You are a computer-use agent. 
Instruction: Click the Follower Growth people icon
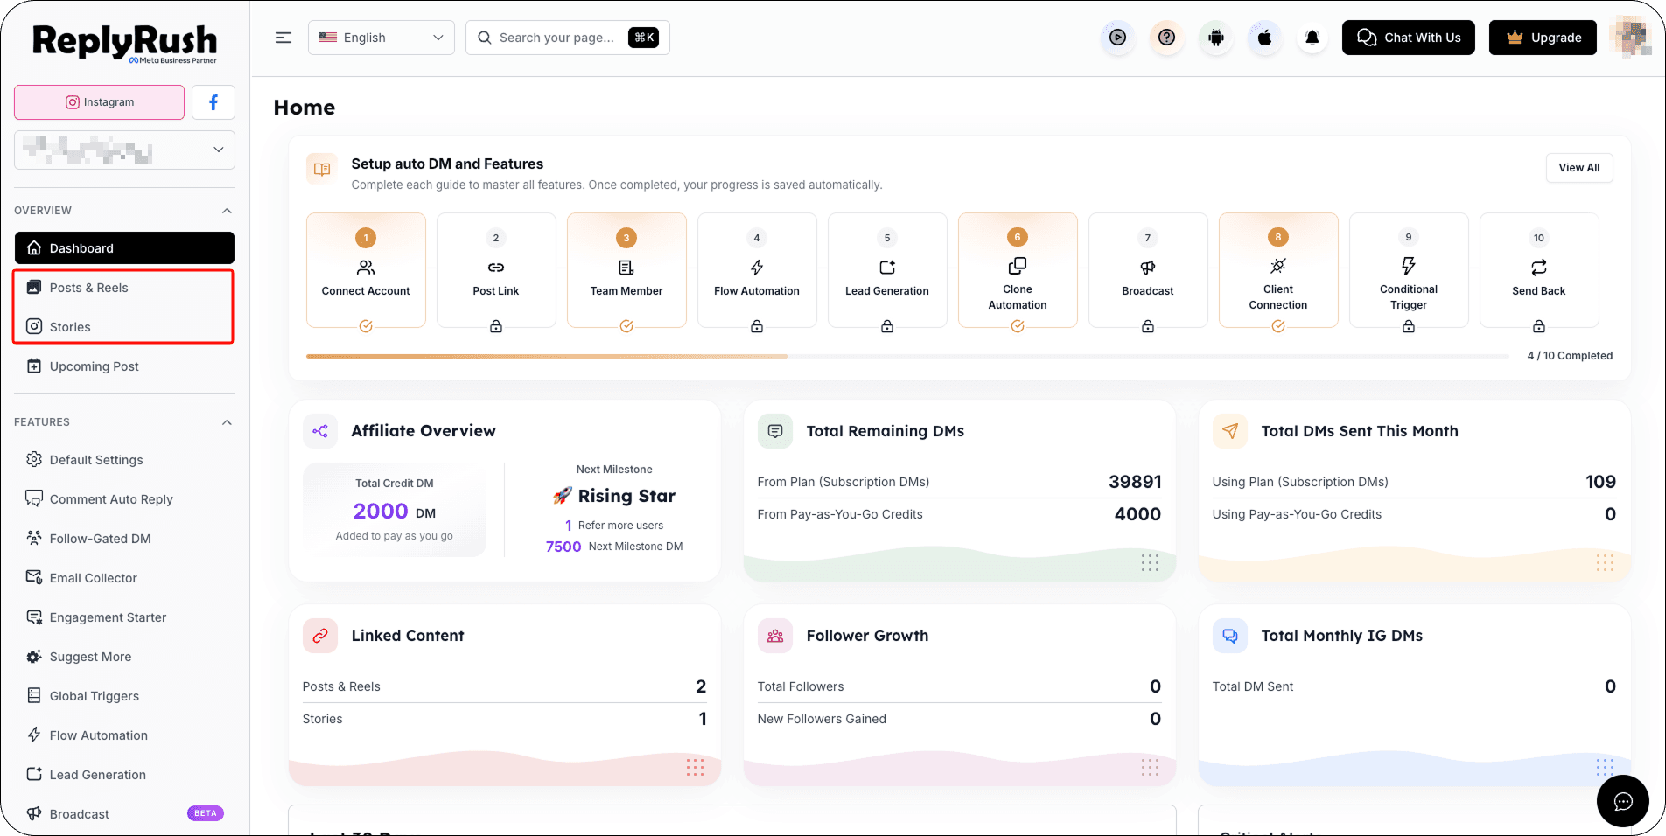(x=775, y=636)
